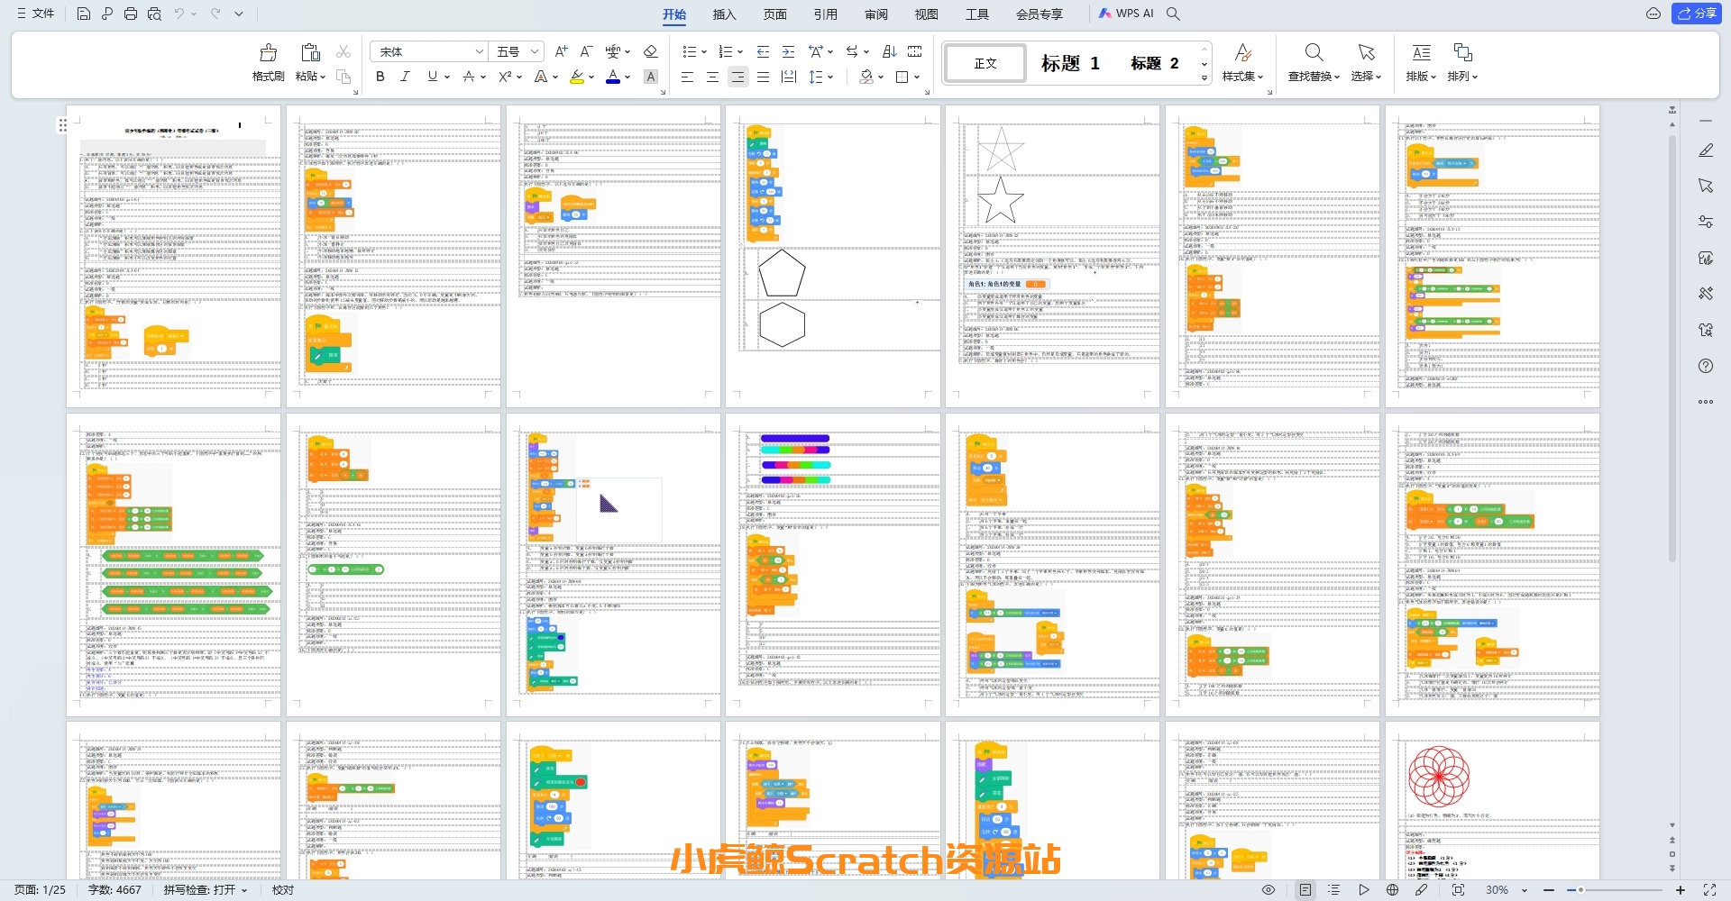Click the 分享 (Share) button
The height and width of the screenshot is (901, 1731).
pyautogui.click(x=1697, y=14)
